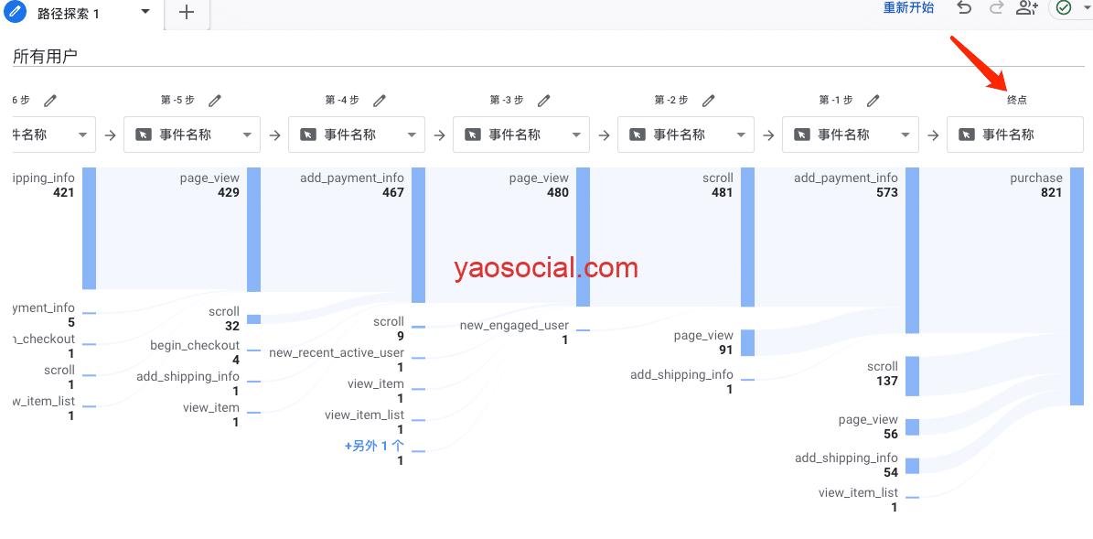Image resolution: width=1093 pixels, height=539 pixels.
Task: Click pencil icon beside 第 -4 步
Action: click(380, 101)
